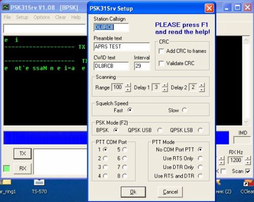Close the PSK31Srv Setup dialog
The width and height of the screenshot is (254, 202).
pos(209,8)
